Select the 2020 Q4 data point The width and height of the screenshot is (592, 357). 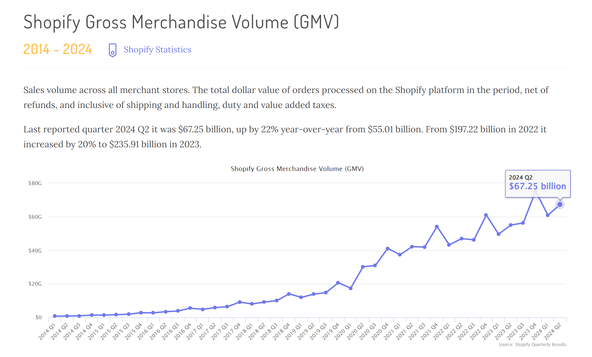pyautogui.click(x=387, y=248)
